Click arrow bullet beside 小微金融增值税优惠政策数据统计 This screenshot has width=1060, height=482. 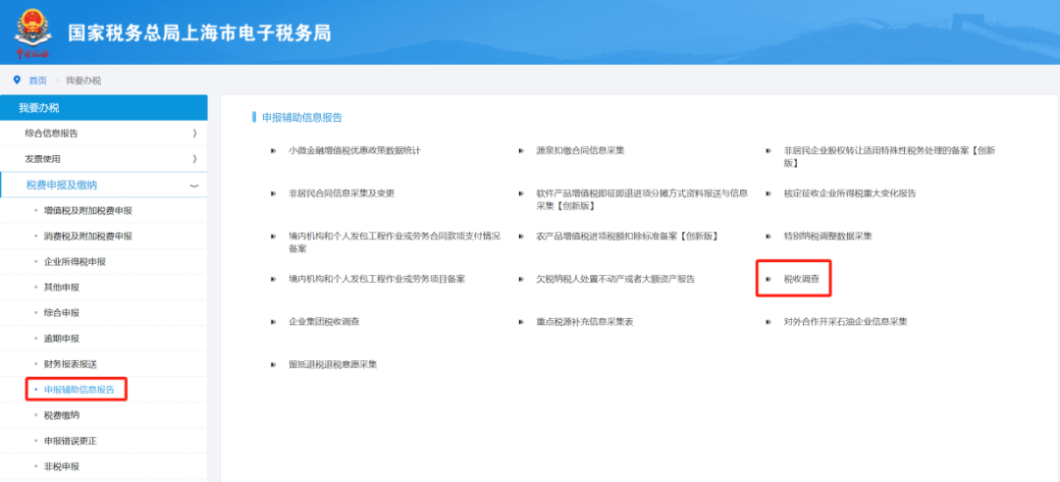(x=273, y=150)
